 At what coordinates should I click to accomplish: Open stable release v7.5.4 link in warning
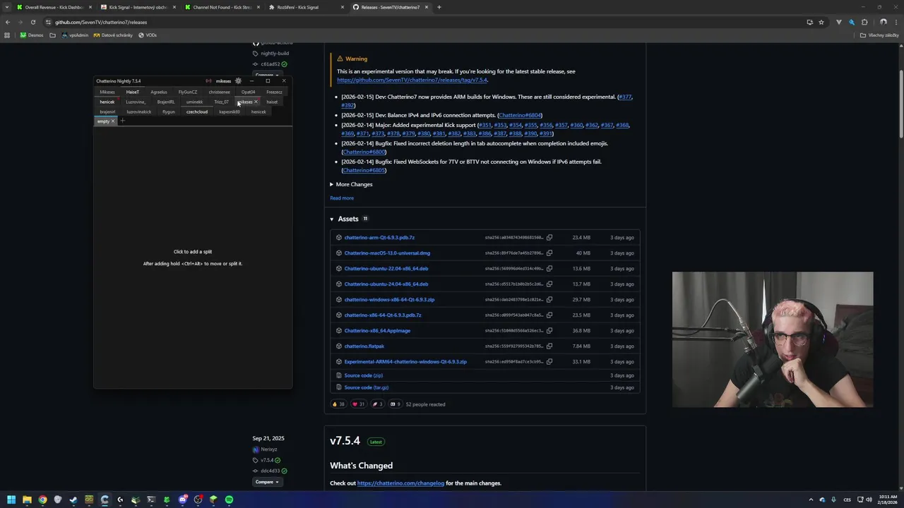[x=412, y=80]
